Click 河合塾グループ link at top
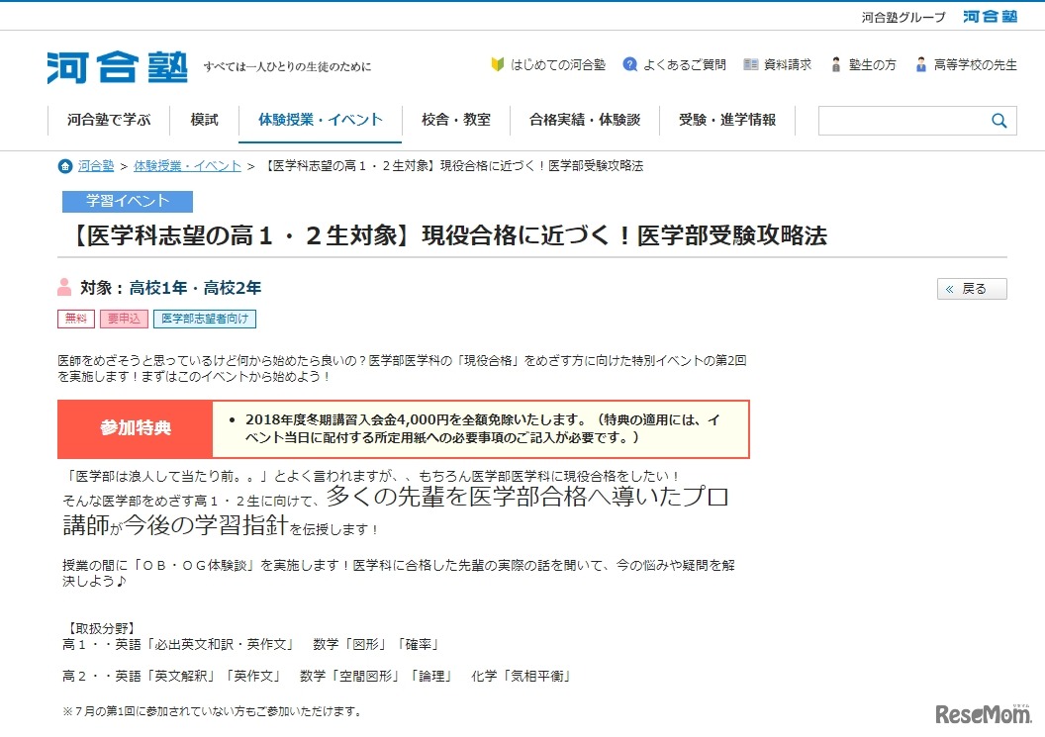This screenshot has height=737, width=1045. [903, 18]
